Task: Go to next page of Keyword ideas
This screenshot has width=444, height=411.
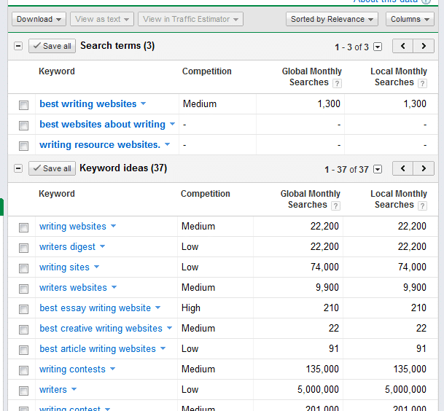Action: [424, 168]
